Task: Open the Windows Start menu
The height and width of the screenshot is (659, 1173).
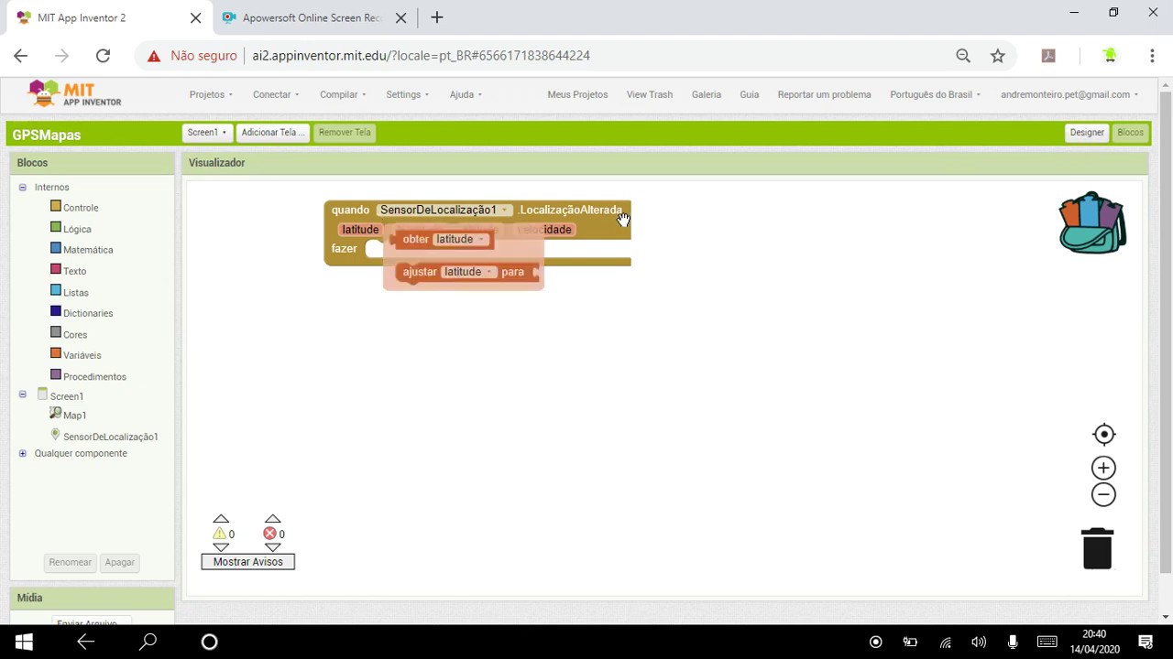Action: click(x=24, y=642)
